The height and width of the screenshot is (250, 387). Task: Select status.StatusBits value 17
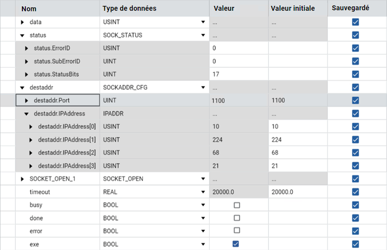(x=239, y=74)
